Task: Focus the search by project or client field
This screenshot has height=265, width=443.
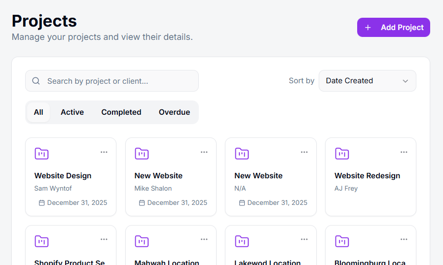Action: 112,81
